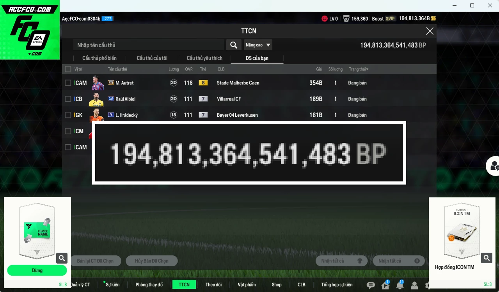Click the green Dùng button
Viewport: 499px width, 292px height.
pos(37,271)
